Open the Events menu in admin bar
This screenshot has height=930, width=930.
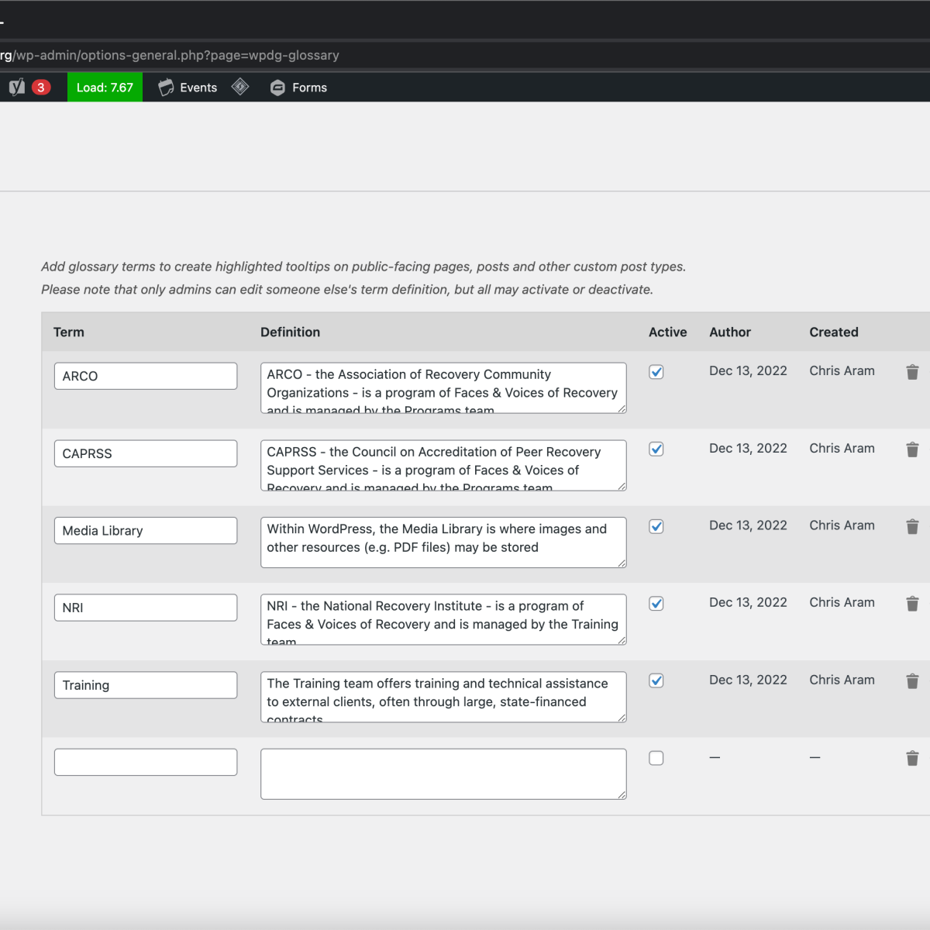click(188, 88)
